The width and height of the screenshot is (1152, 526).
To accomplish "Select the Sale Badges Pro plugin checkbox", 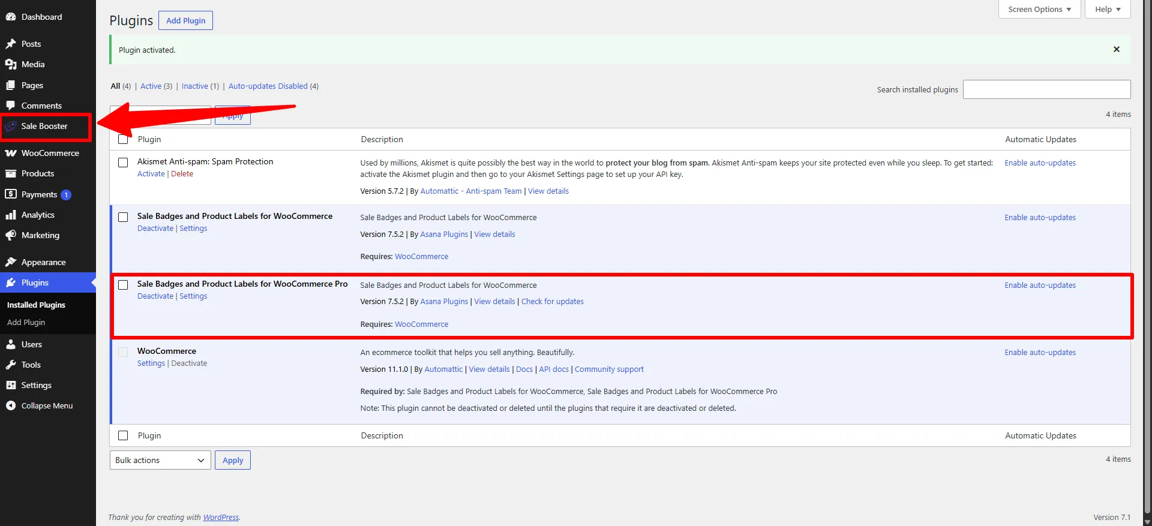I will (123, 285).
